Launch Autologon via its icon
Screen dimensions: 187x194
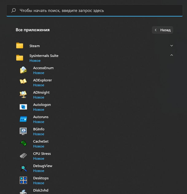click(23, 107)
